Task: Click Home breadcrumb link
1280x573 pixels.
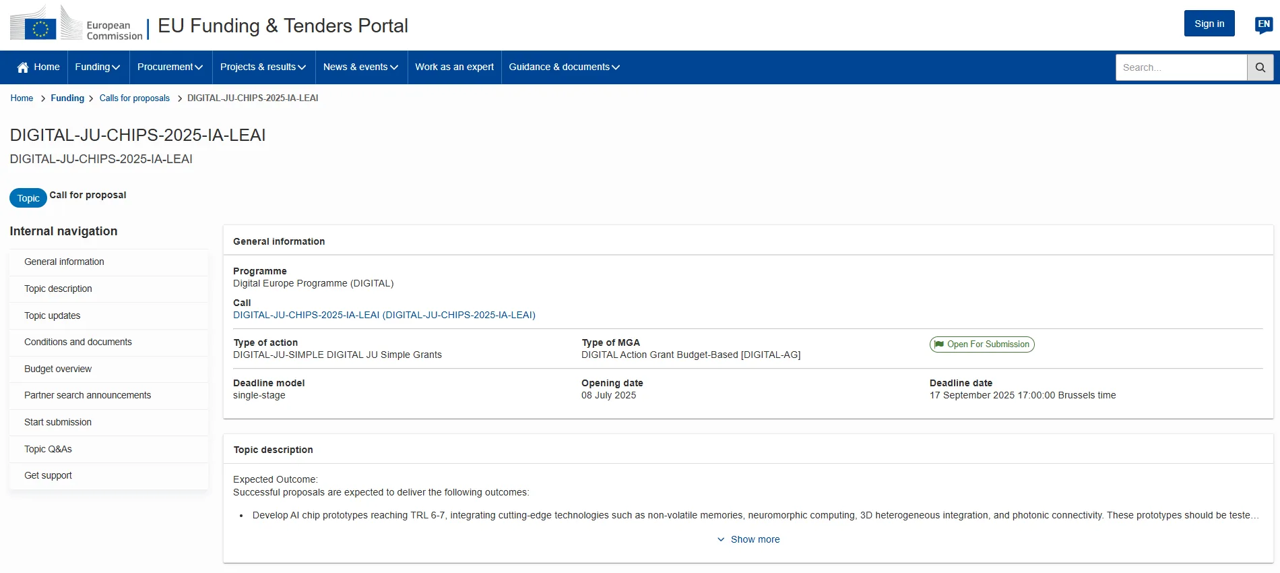Action: (22, 98)
